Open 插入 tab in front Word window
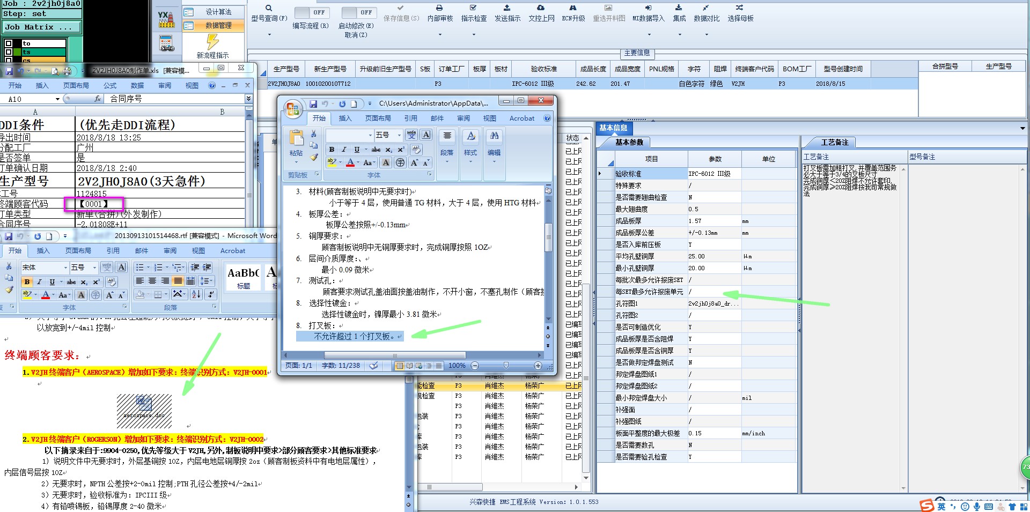Image resolution: width=1030 pixels, height=512 pixels. click(345, 118)
